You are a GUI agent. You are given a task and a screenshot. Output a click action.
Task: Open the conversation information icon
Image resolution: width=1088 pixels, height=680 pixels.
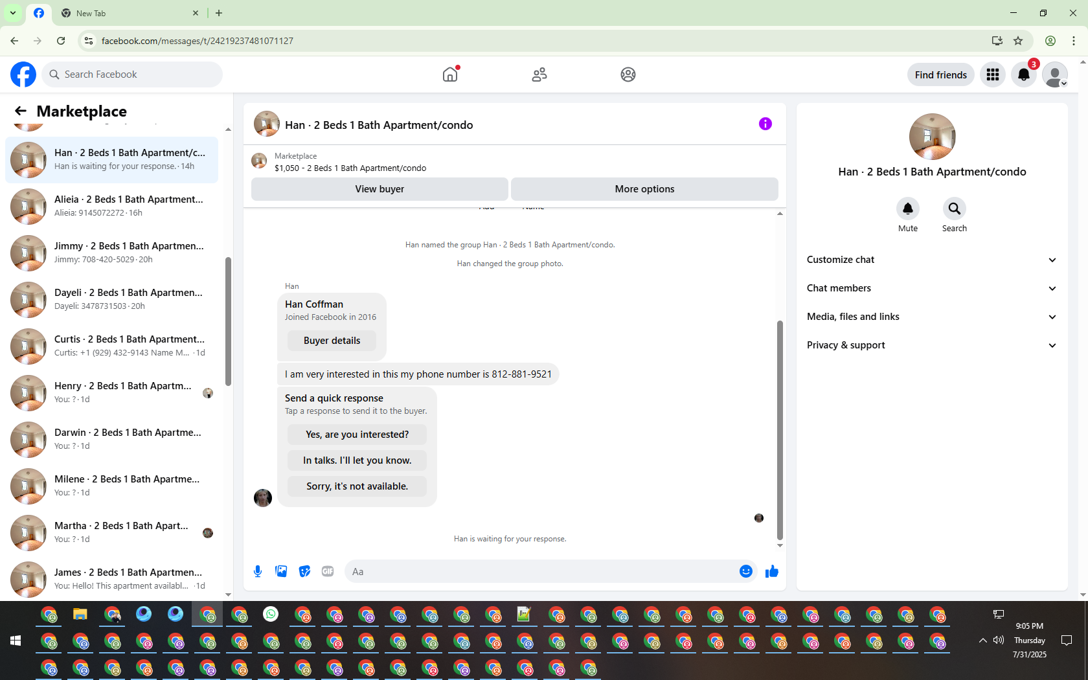point(765,124)
